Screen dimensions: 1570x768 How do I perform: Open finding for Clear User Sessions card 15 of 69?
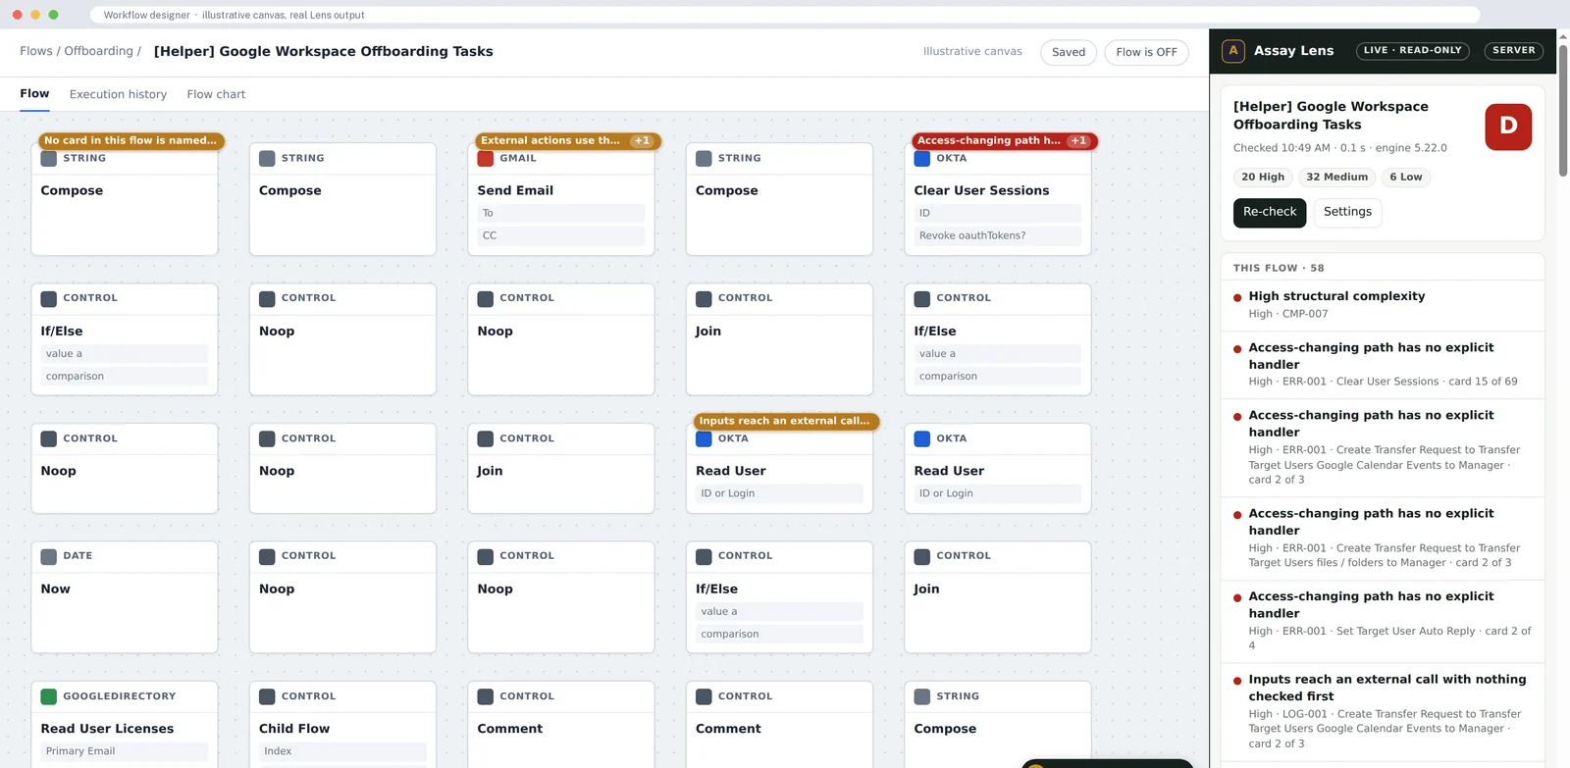click(x=1383, y=365)
